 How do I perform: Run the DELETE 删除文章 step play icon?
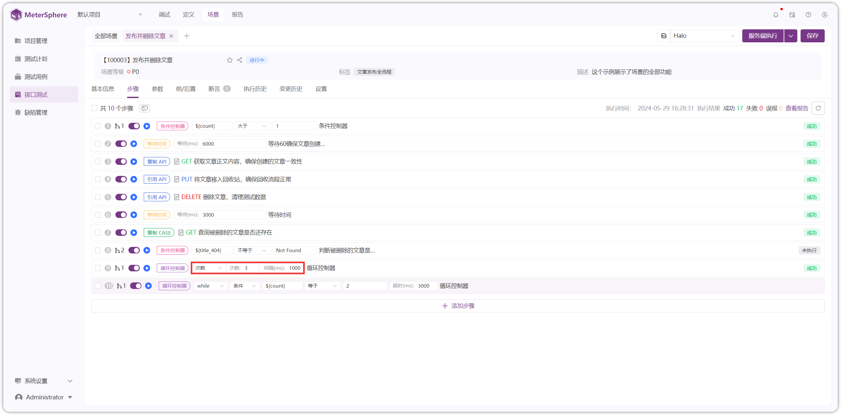click(x=134, y=197)
